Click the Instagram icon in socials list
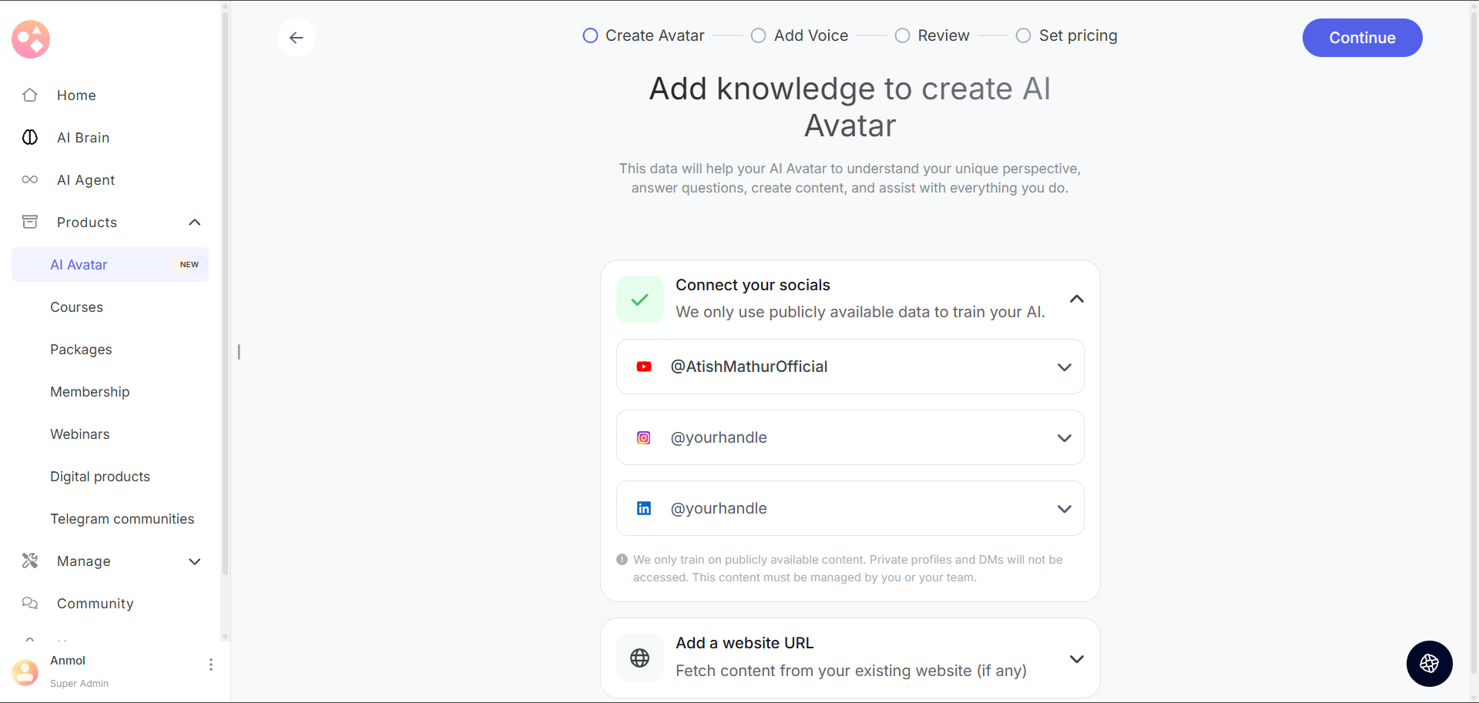Viewport: 1479px width, 703px height. pyautogui.click(x=644, y=438)
